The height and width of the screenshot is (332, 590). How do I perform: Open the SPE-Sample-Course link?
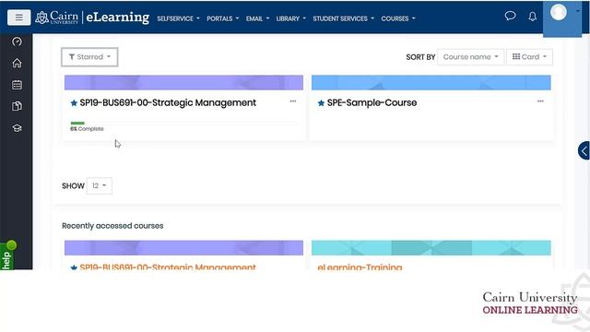(372, 102)
